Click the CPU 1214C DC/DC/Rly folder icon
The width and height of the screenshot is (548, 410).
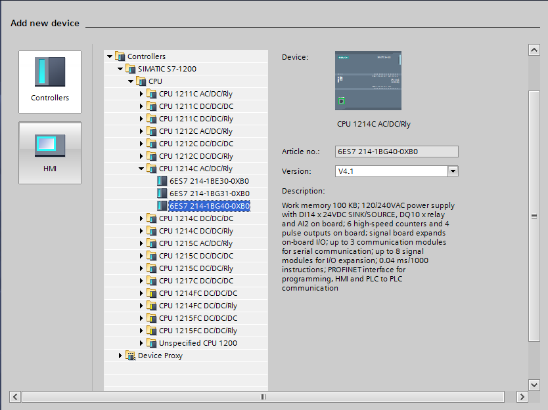(151, 231)
